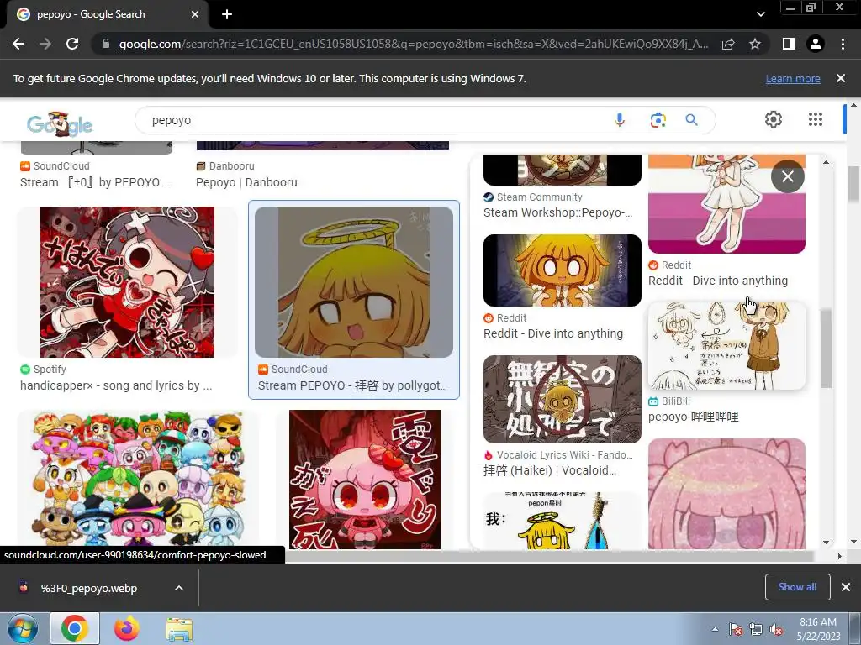Open the Chrome profile avatar
The height and width of the screenshot is (645, 861).
click(x=816, y=44)
